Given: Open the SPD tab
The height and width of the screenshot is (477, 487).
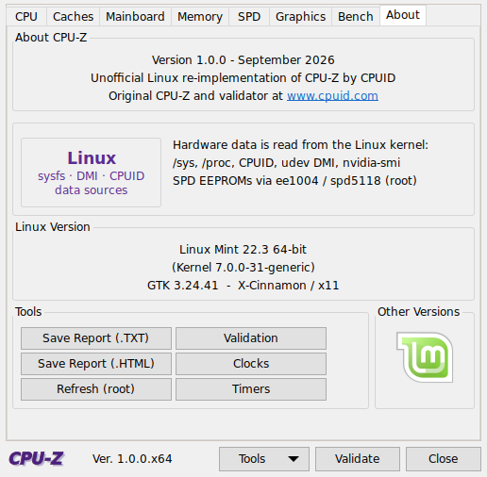Looking at the screenshot, I should coord(249,16).
